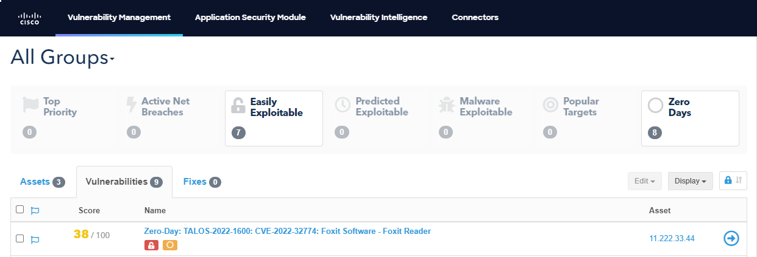Click the orange circle zero-day badge
The height and width of the screenshot is (257, 757).
pyautogui.click(x=170, y=245)
